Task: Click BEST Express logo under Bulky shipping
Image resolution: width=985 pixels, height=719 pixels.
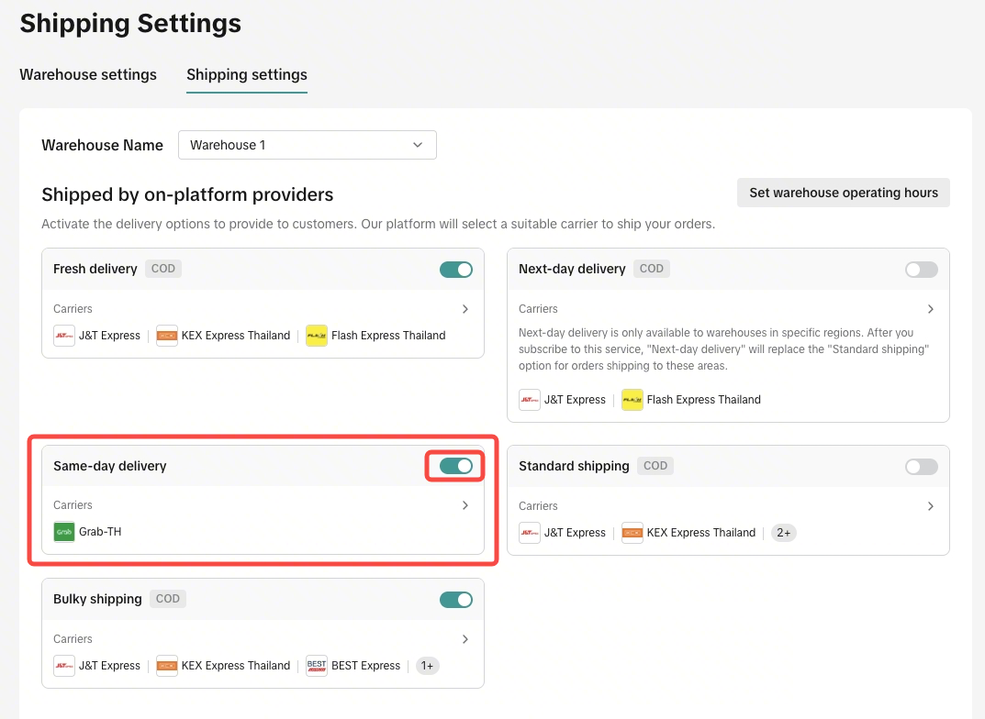Action: 317,666
